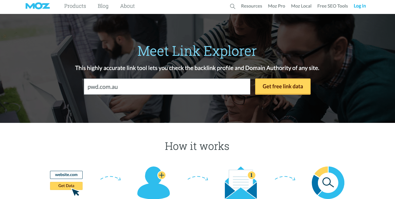Open Free SEO Tools
The width and height of the screenshot is (395, 199).
[332, 6]
